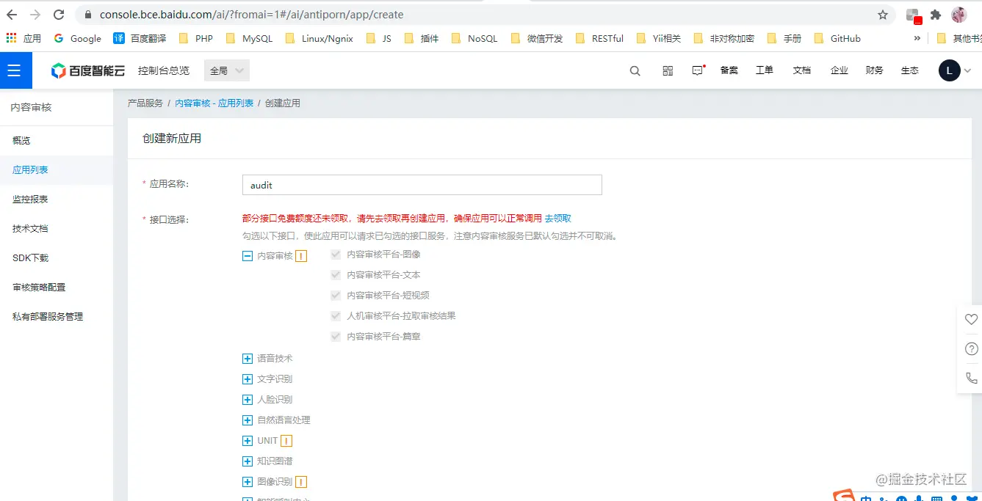Screen dimensions: 982x501
Task: Open 生态 in top navigation
Action: (910, 70)
